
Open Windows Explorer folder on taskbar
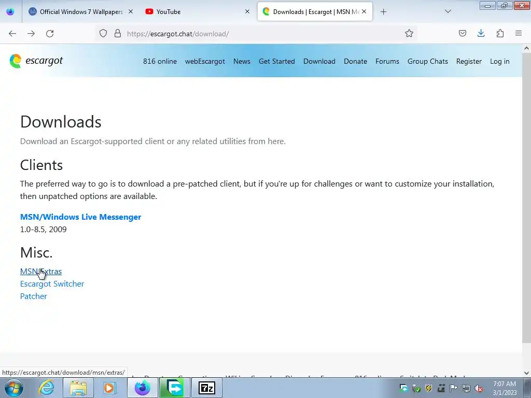[x=78, y=388]
